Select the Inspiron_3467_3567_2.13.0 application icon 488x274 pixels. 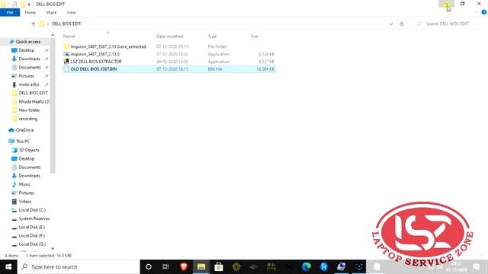(66, 54)
